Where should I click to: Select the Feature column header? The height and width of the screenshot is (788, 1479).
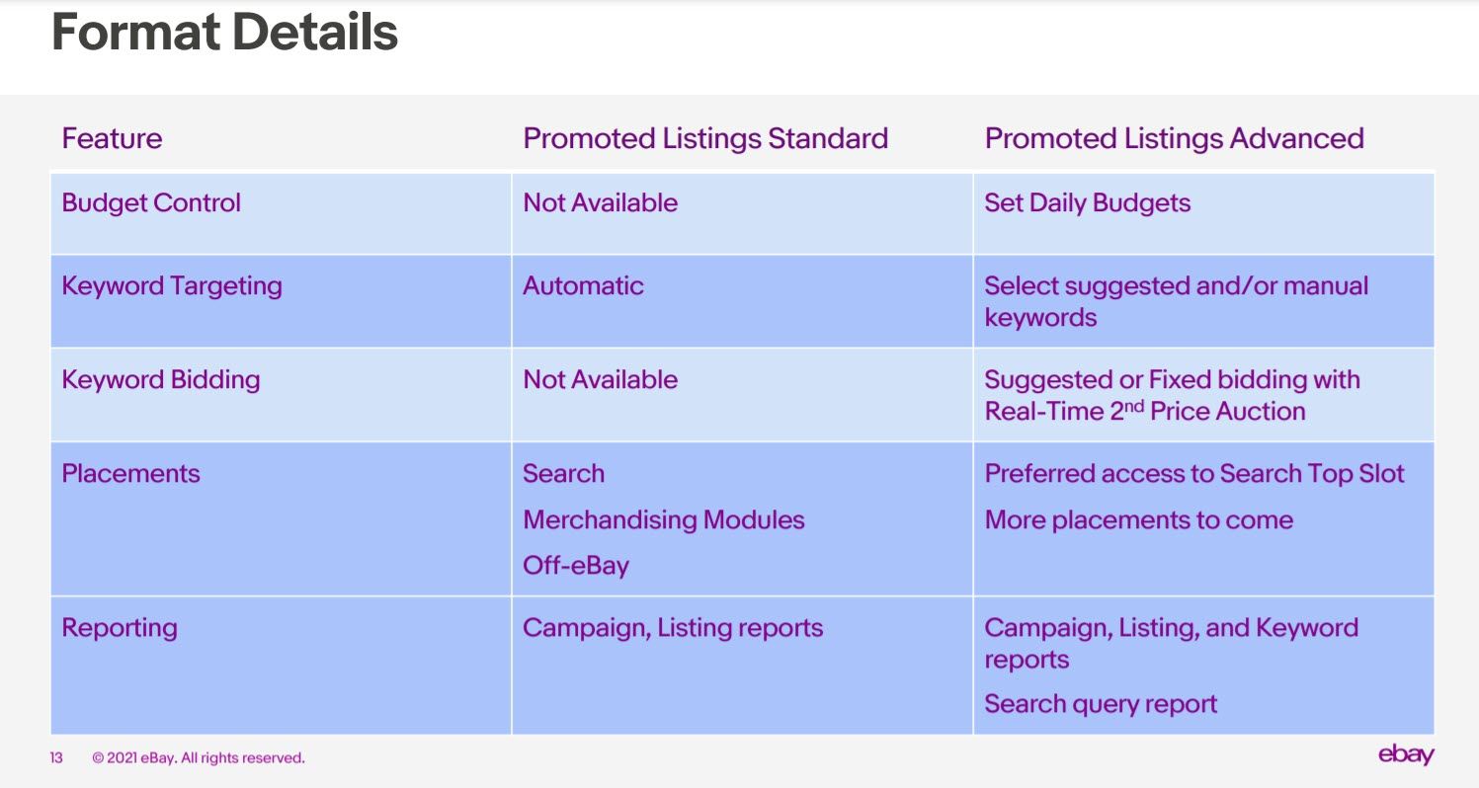pos(112,138)
